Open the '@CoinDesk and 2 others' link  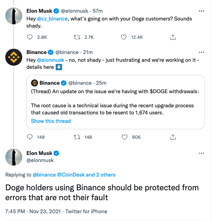click(86, 174)
